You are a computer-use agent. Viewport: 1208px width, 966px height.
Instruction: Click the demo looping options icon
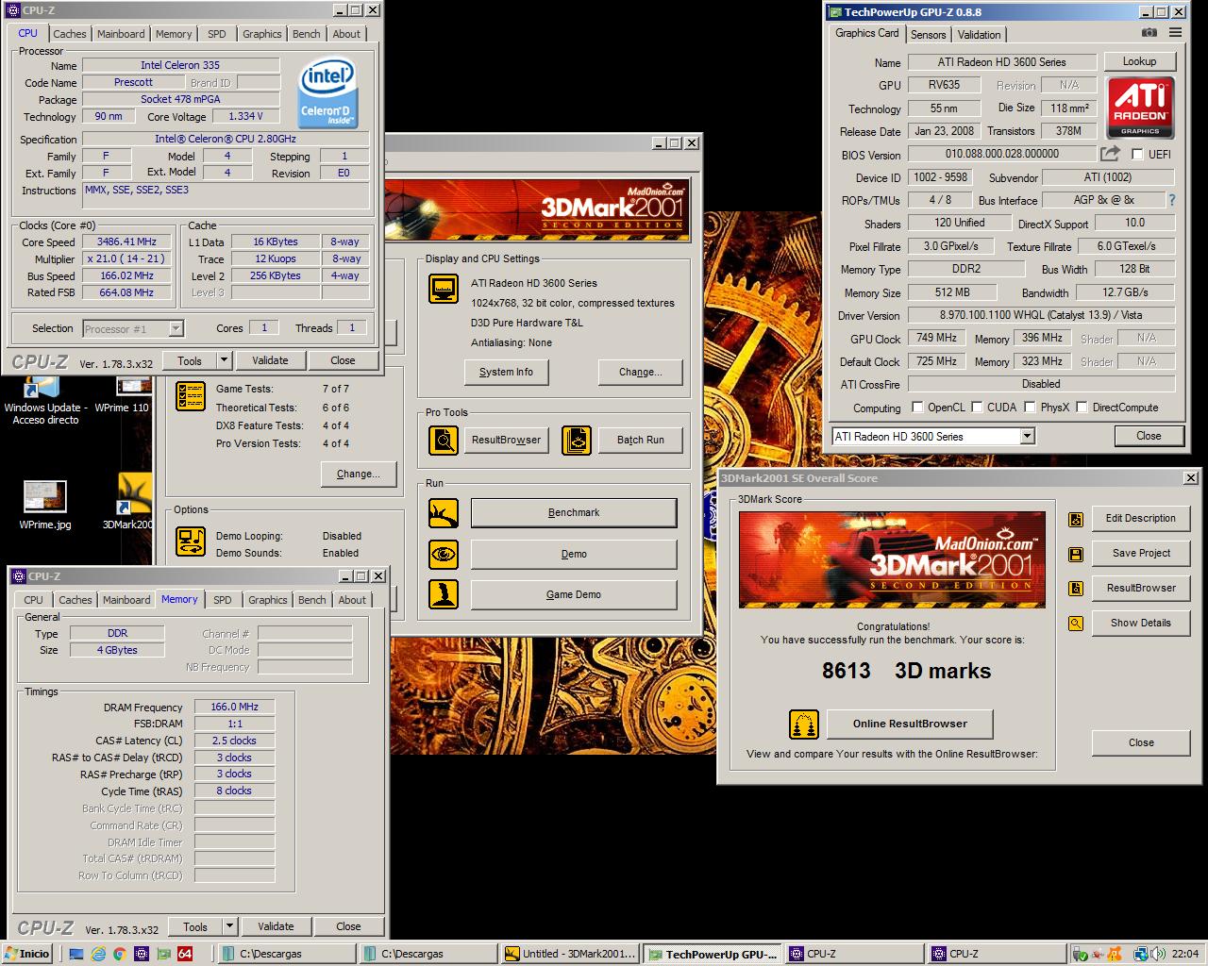(x=192, y=541)
